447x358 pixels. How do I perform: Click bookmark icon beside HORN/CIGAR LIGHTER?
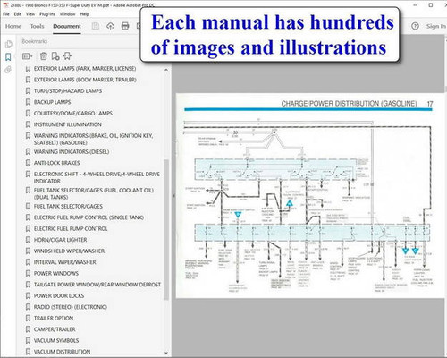click(x=28, y=240)
